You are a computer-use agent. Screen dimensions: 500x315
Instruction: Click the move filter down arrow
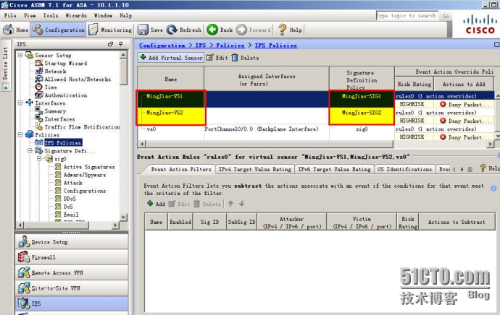pos(242,204)
